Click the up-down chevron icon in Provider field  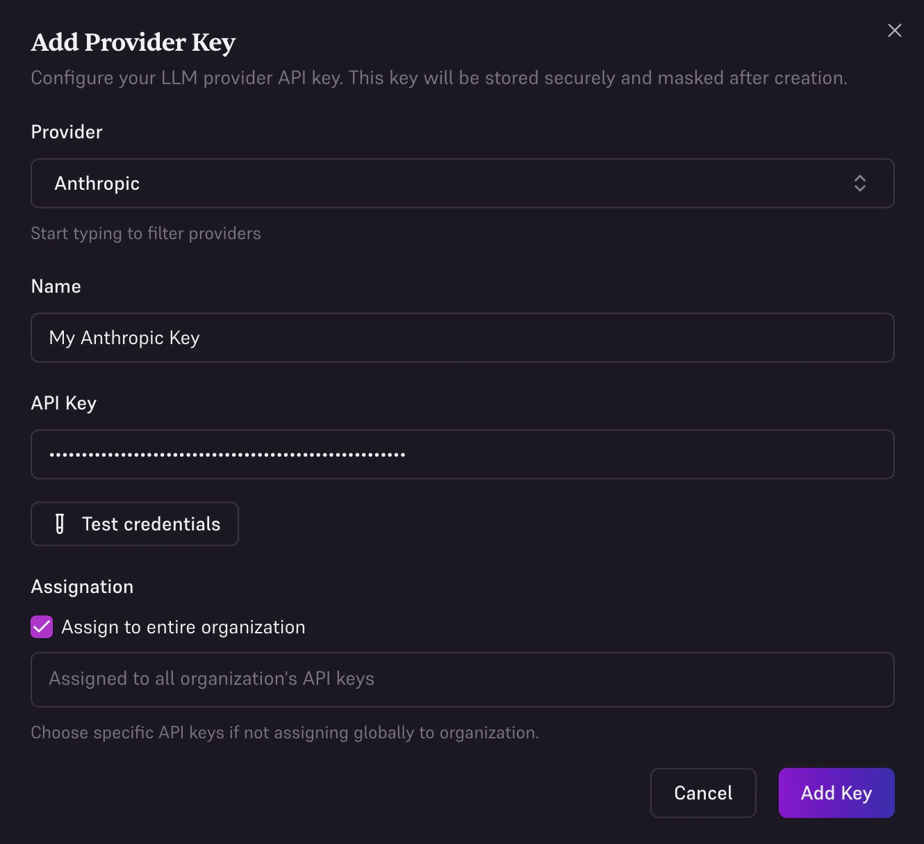click(x=860, y=184)
